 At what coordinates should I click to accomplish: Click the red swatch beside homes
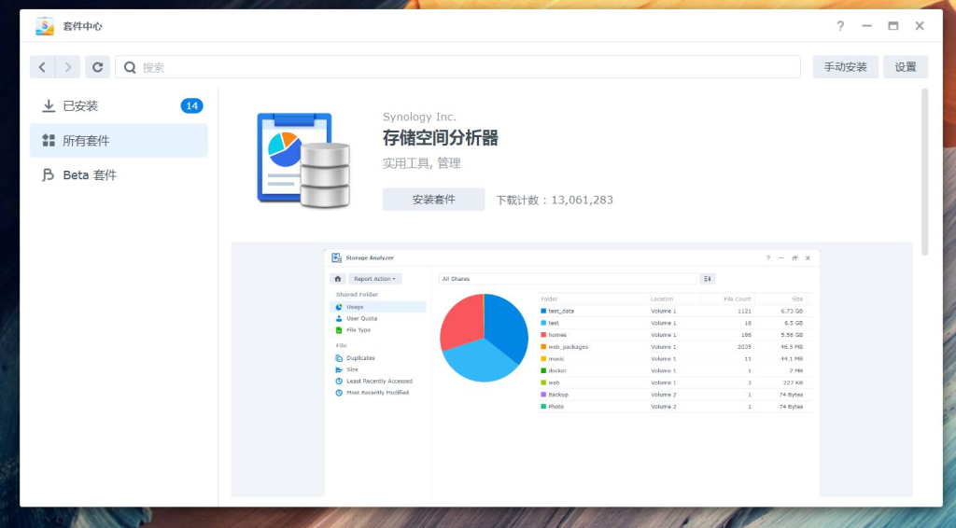(x=543, y=335)
